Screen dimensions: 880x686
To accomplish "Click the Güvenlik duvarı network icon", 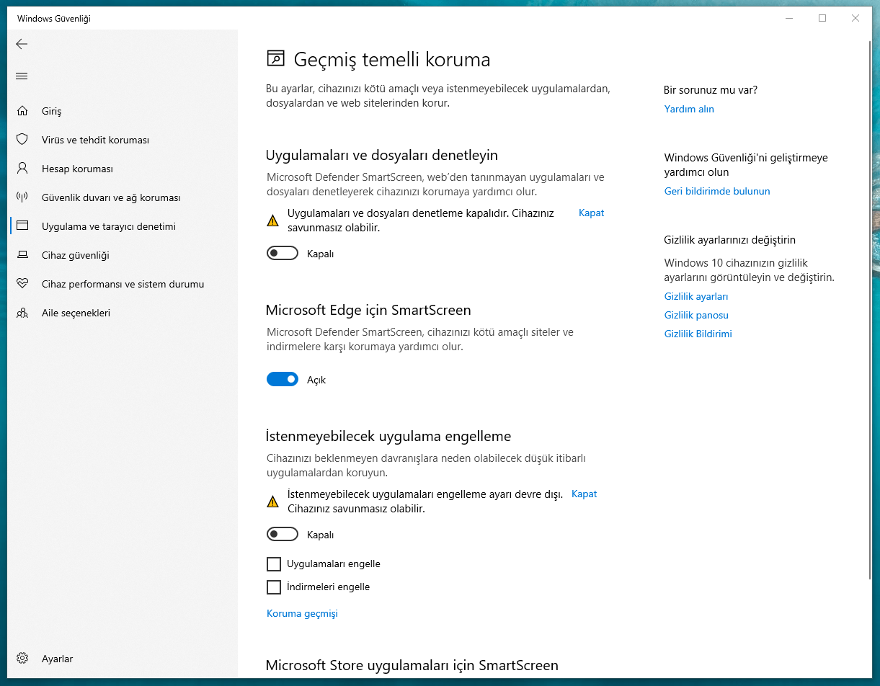I will (x=22, y=197).
